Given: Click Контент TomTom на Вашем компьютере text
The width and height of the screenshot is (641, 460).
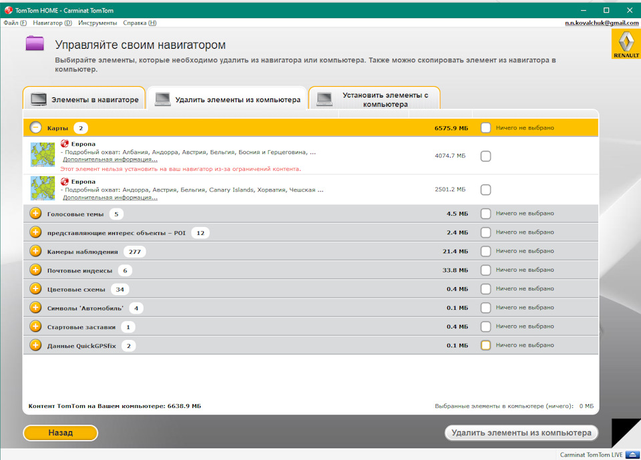Looking at the screenshot, I should pyautogui.click(x=115, y=406).
